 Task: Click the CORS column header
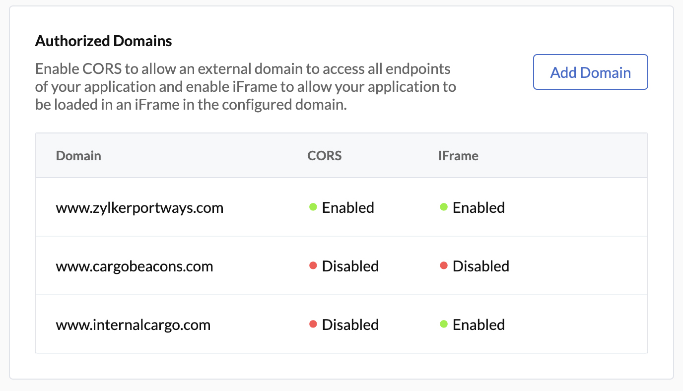(x=324, y=155)
